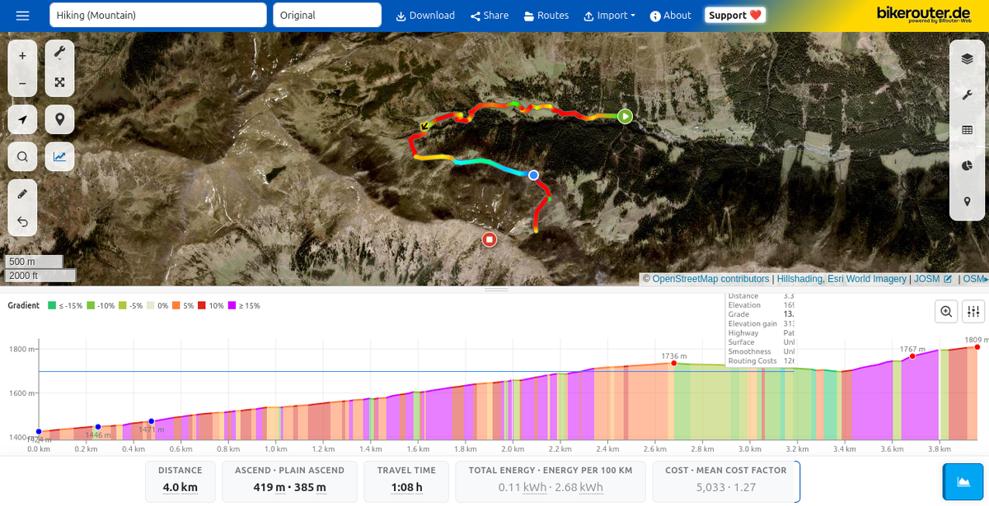This screenshot has height=506, width=989.
Task: Click the Distance 4.0 km stat box
Action: coord(180,481)
